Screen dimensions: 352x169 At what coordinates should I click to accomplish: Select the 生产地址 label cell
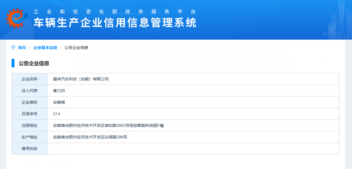coord(30,137)
